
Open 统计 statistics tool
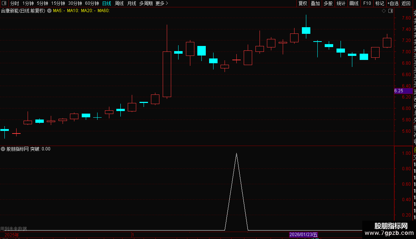point(341,3)
